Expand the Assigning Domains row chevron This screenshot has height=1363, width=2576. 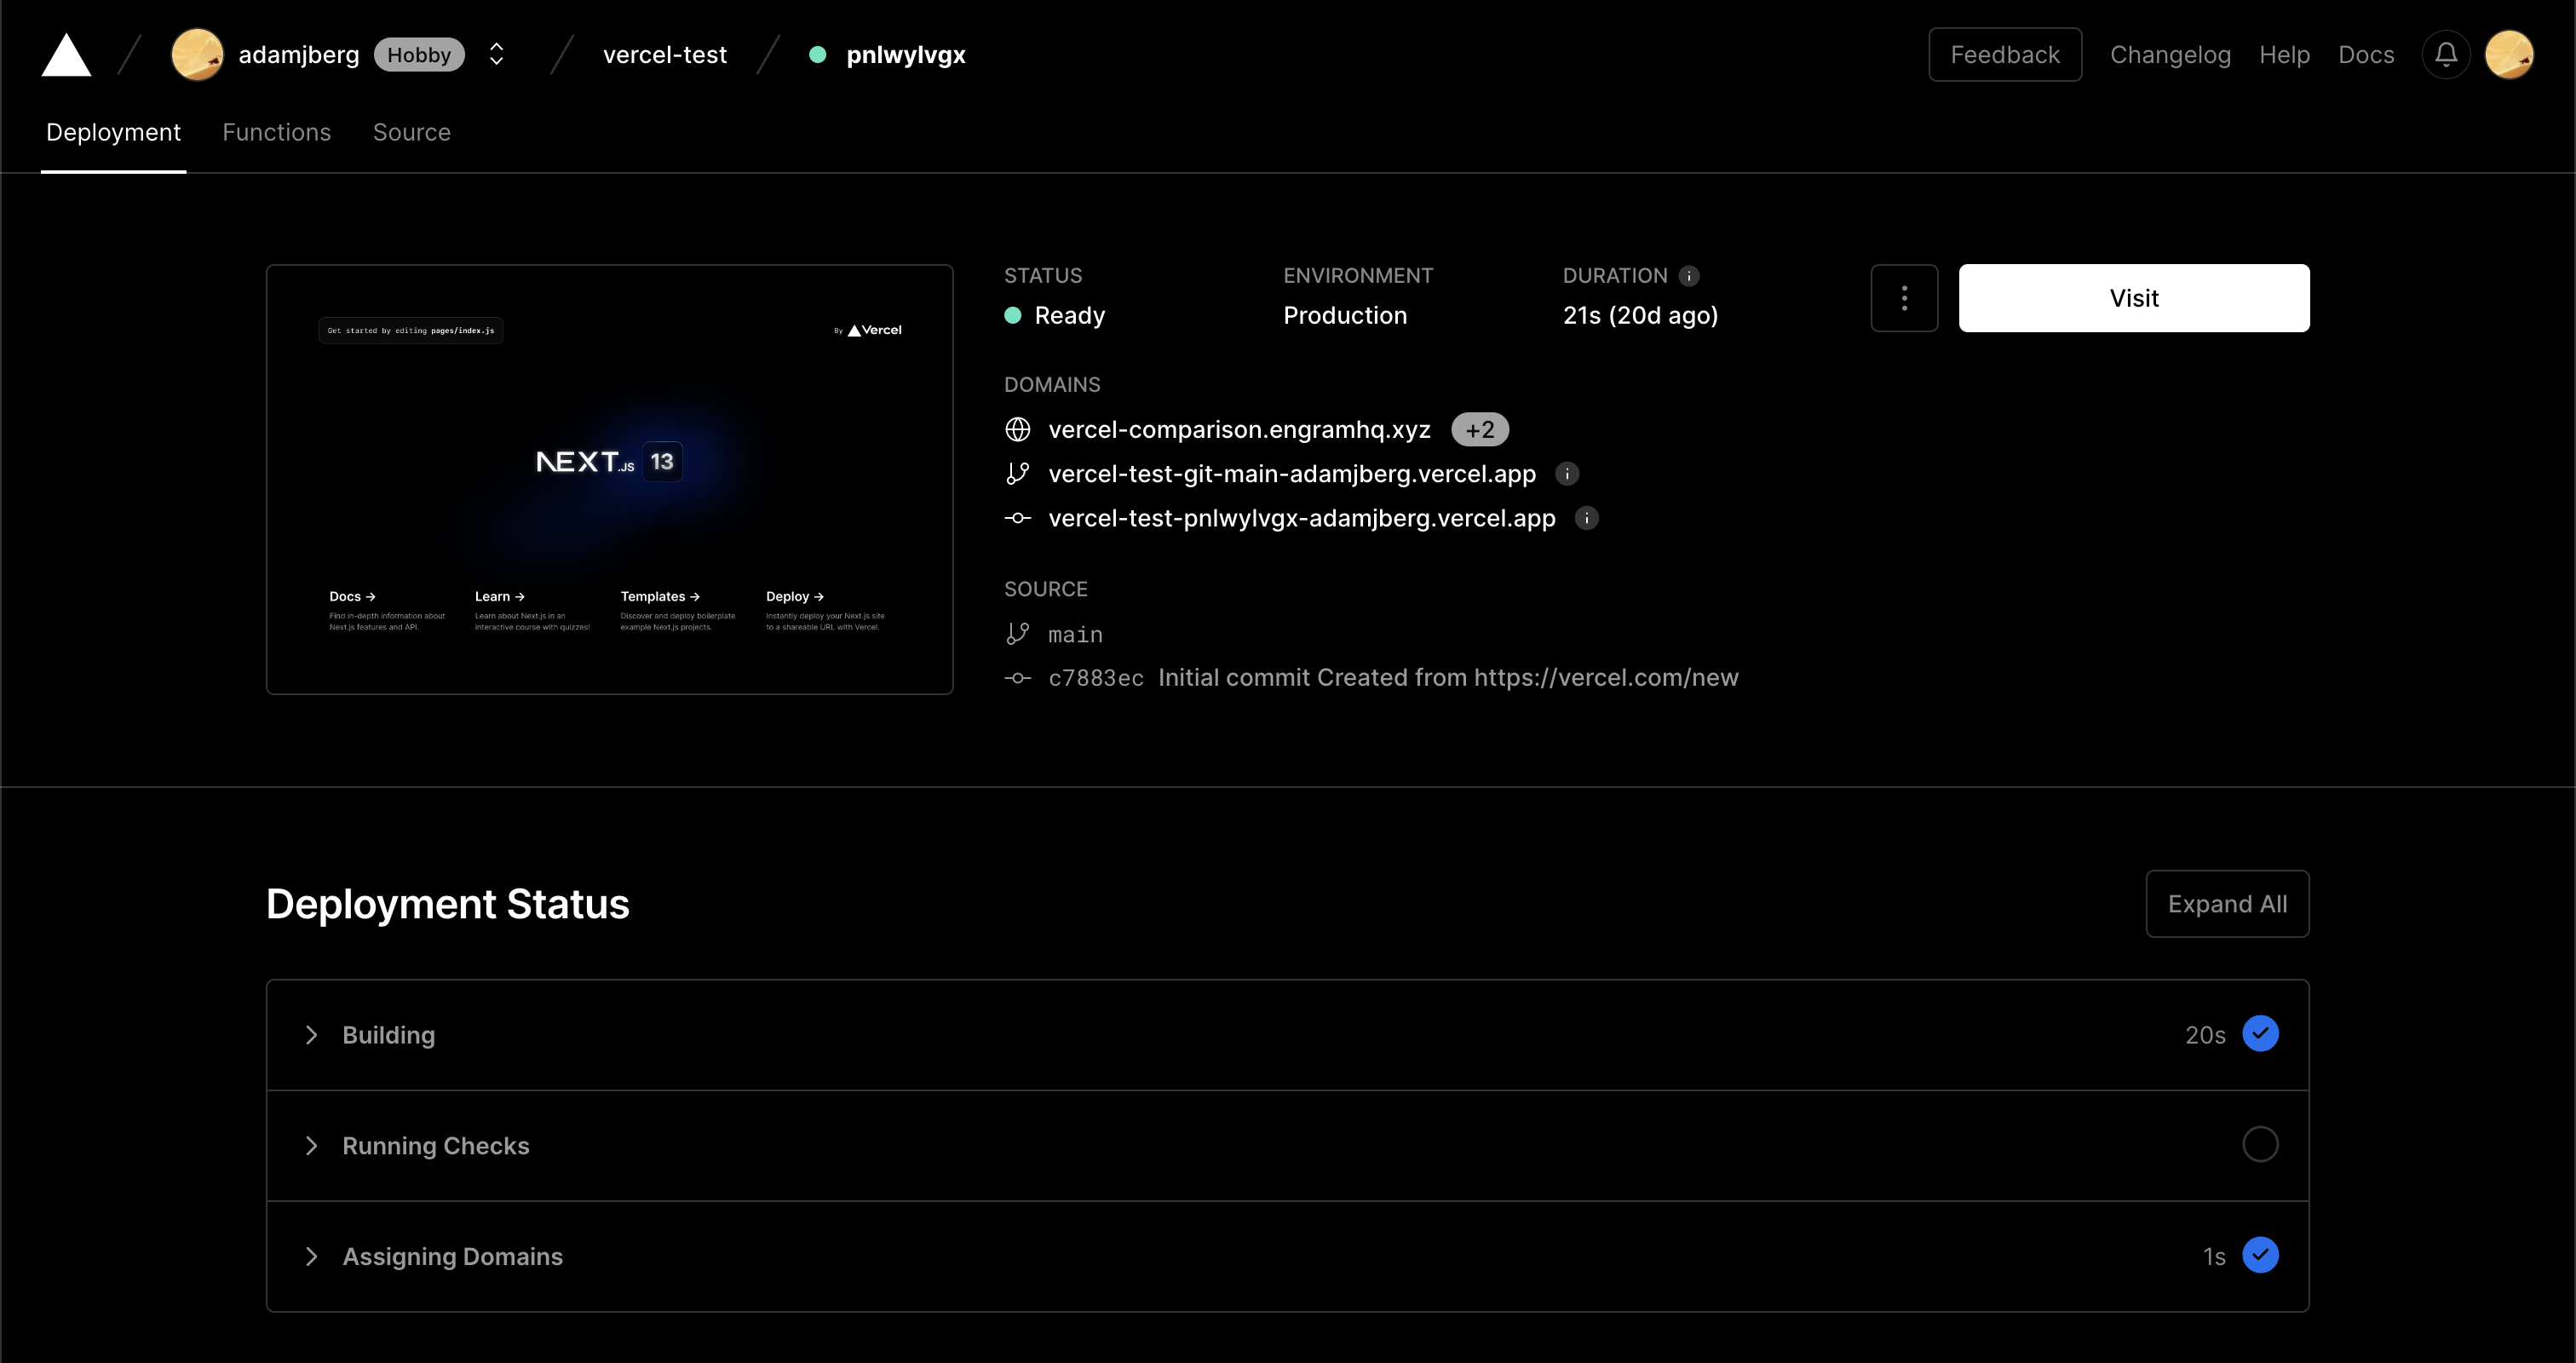pyautogui.click(x=311, y=1257)
